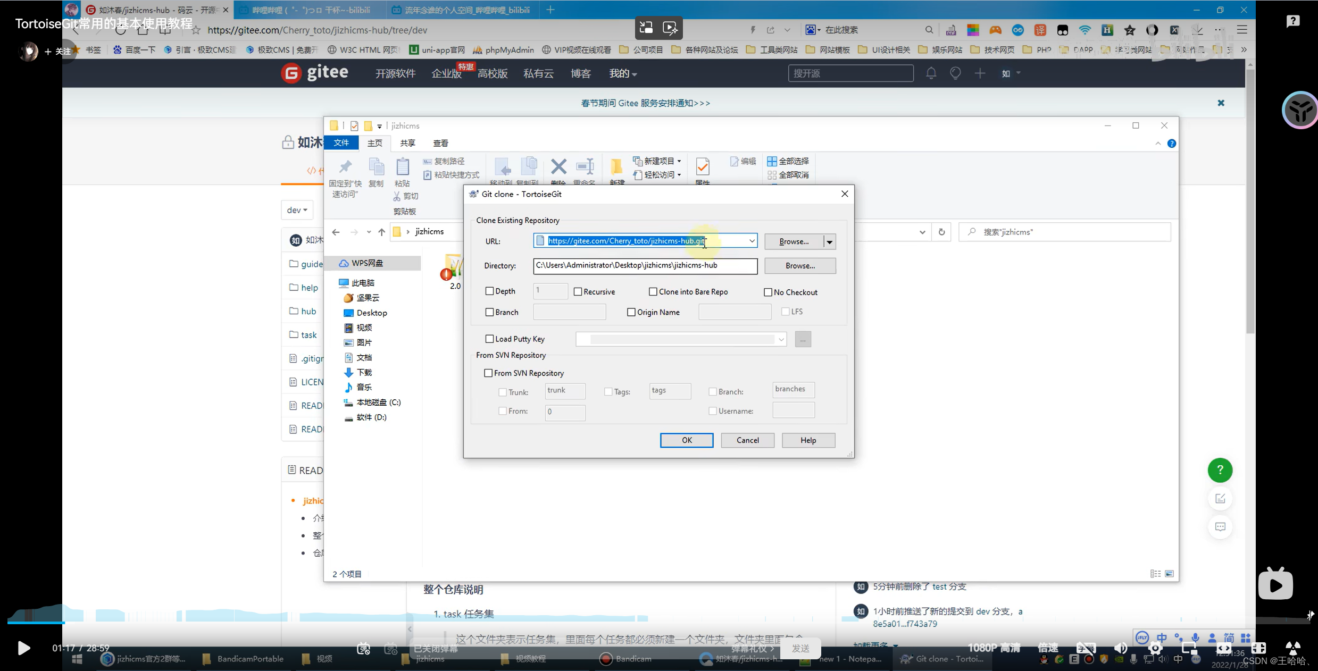1318x671 pixels.
Task: Cancel the Git clone dialog
Action: (x=747, y=440)
